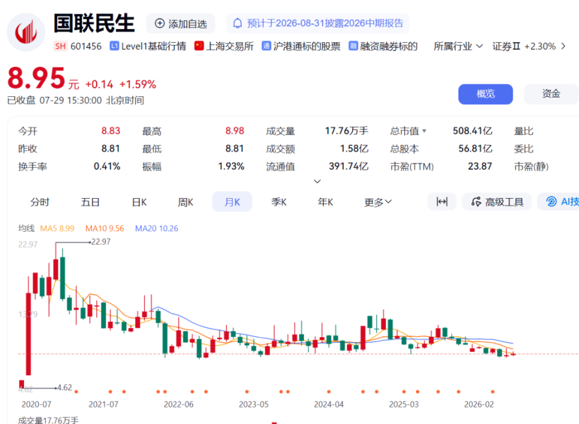Select the 分时 chart tab

pyautogui.click(x=40, y=202)
